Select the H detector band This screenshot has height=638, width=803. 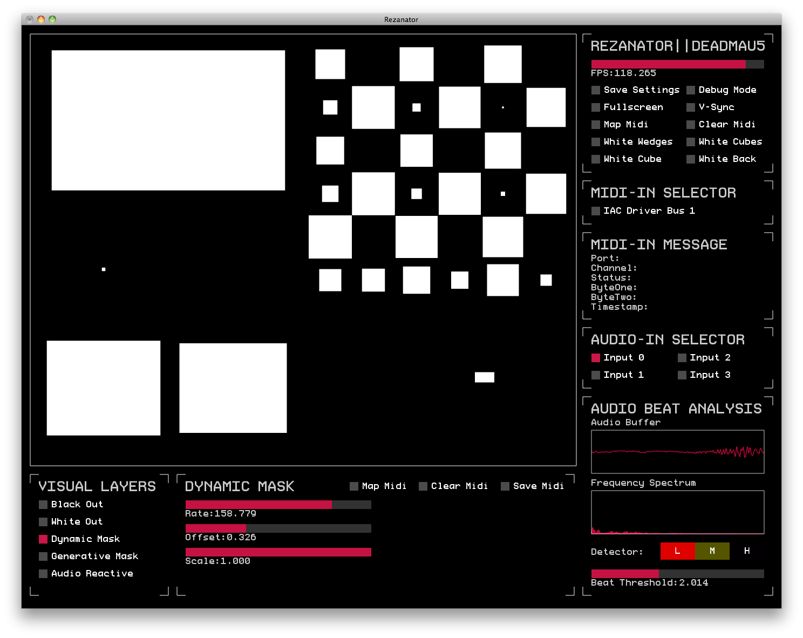747,551
